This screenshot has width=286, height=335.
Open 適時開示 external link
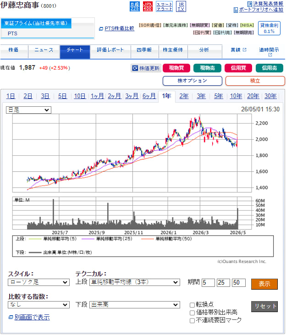coord(269,52)
